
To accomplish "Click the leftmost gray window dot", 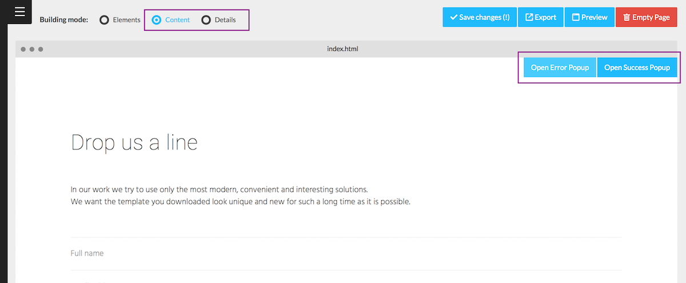I will [x=23, y=49].
